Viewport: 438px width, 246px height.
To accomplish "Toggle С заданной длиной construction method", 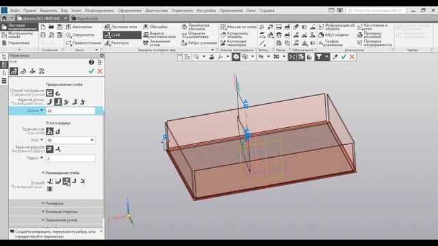I will pos(49,93).
